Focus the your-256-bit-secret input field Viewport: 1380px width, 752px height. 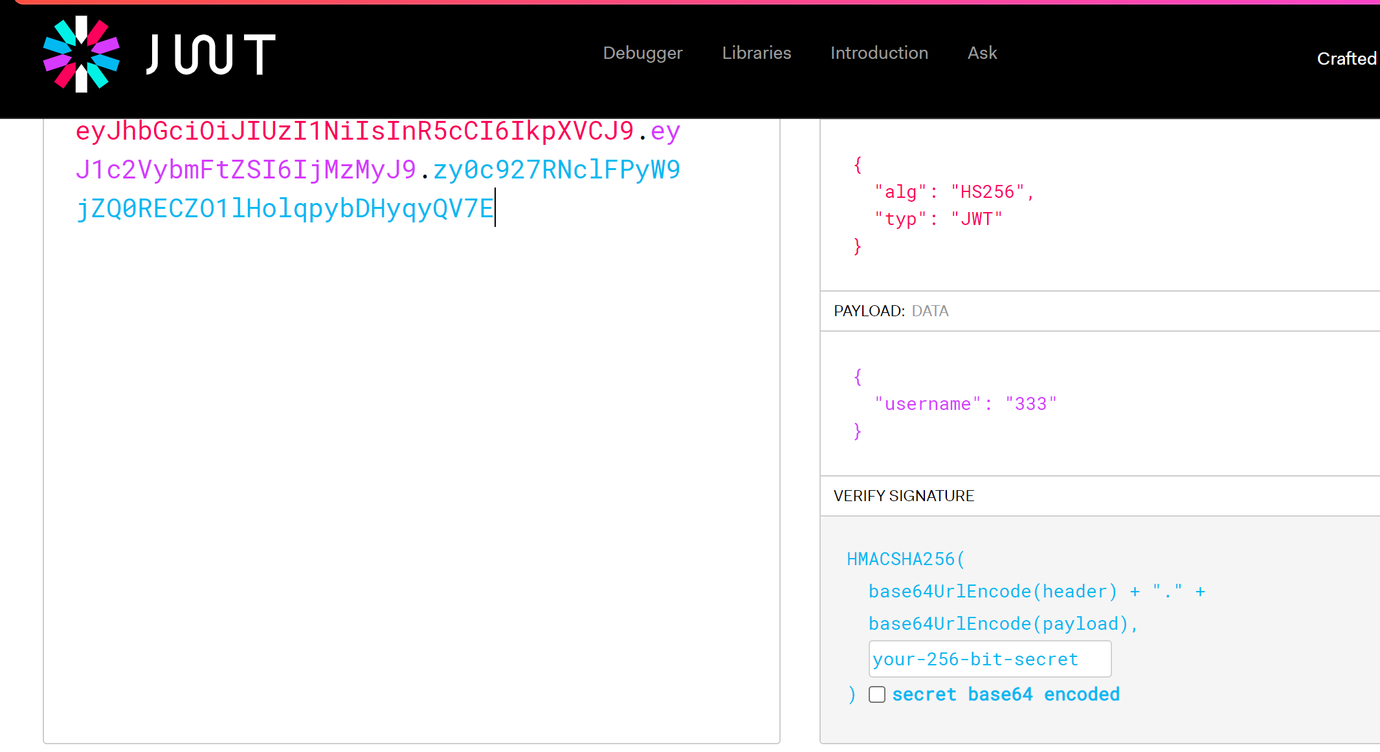click(989, 659)
